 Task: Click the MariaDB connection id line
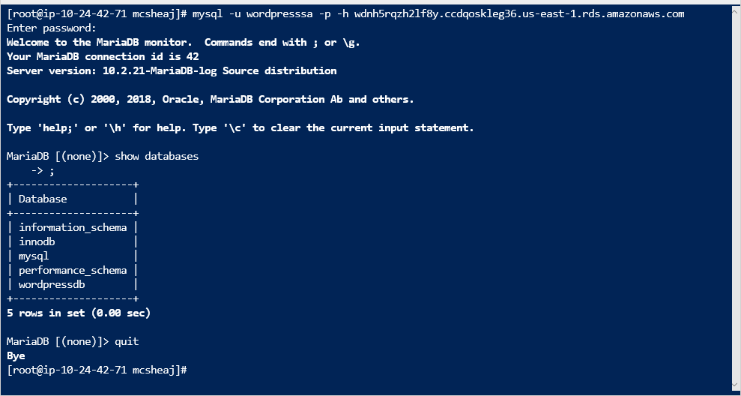[103, 56]
